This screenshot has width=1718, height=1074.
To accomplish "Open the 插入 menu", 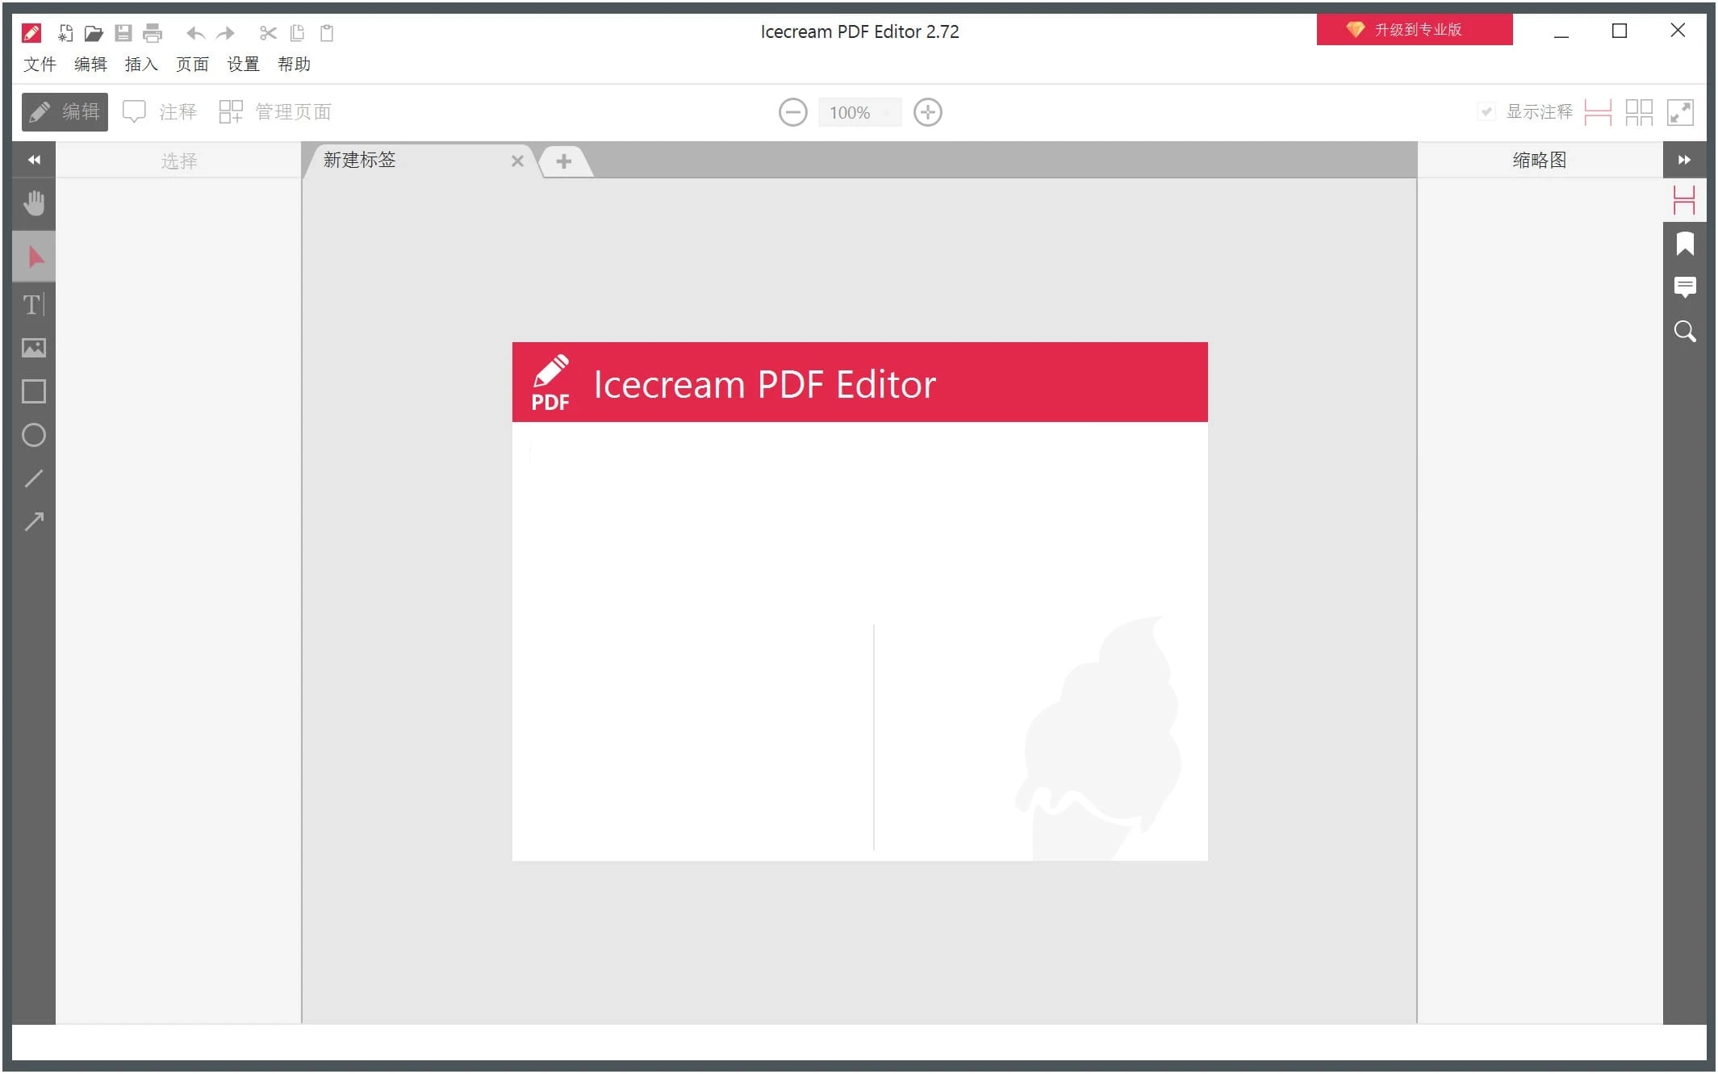I will pos(141,64).
